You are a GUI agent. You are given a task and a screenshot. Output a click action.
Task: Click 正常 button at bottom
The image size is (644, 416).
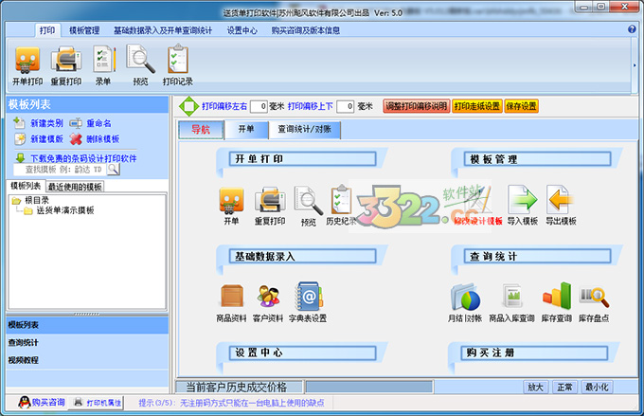point(564,387)
